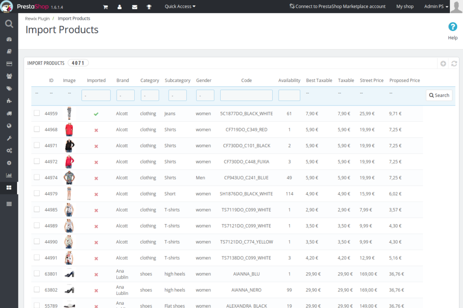Screen dimensions: 463x308
Task: Open the Administration cog sidebar icon
Action: (9, 163)
